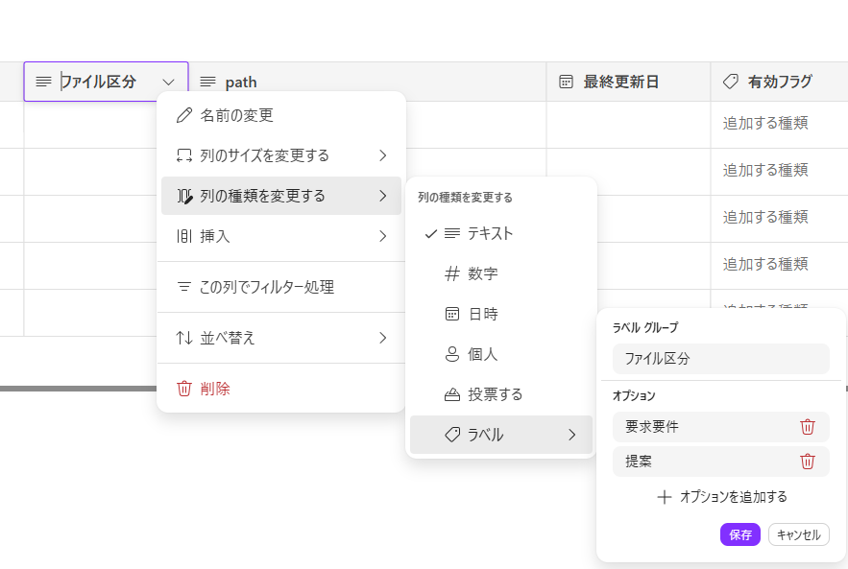Viewport: 848px width, 569px height.
Task: Click the calendar icon beside 日時
Action: 452,314
